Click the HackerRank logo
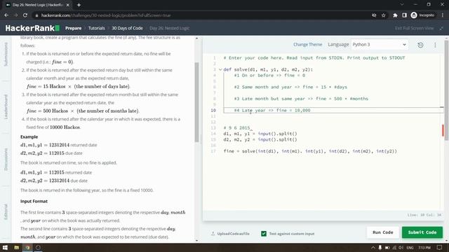449x252 pixels. tap(32, 28)
